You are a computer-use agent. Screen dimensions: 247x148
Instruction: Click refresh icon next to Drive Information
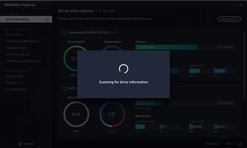(x=47, y=19)
